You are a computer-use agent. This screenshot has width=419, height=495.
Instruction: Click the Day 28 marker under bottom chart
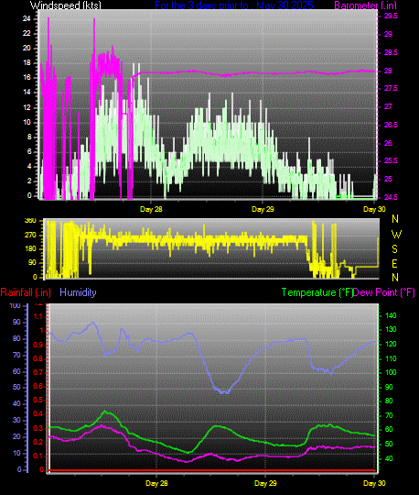(156, 483)
